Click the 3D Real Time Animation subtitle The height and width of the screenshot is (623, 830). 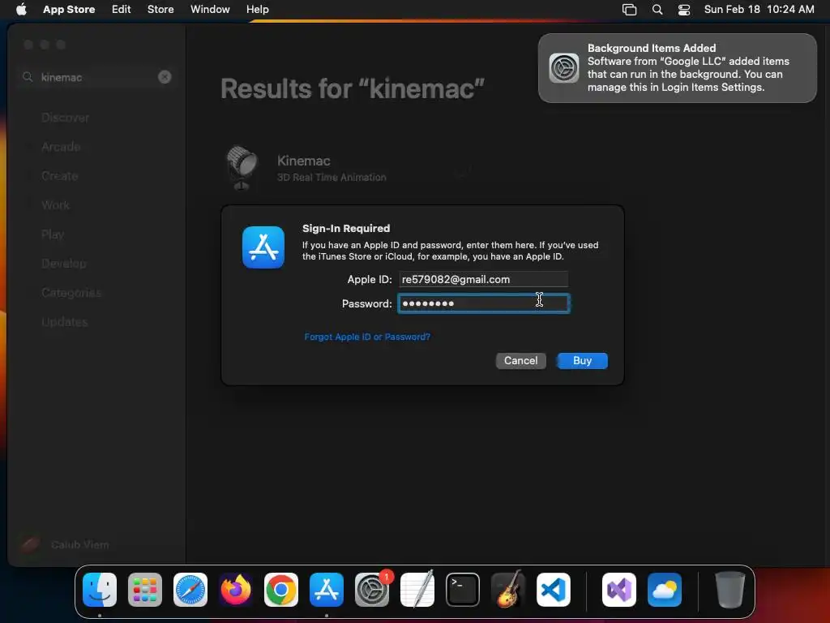click(x=332, y=178)
